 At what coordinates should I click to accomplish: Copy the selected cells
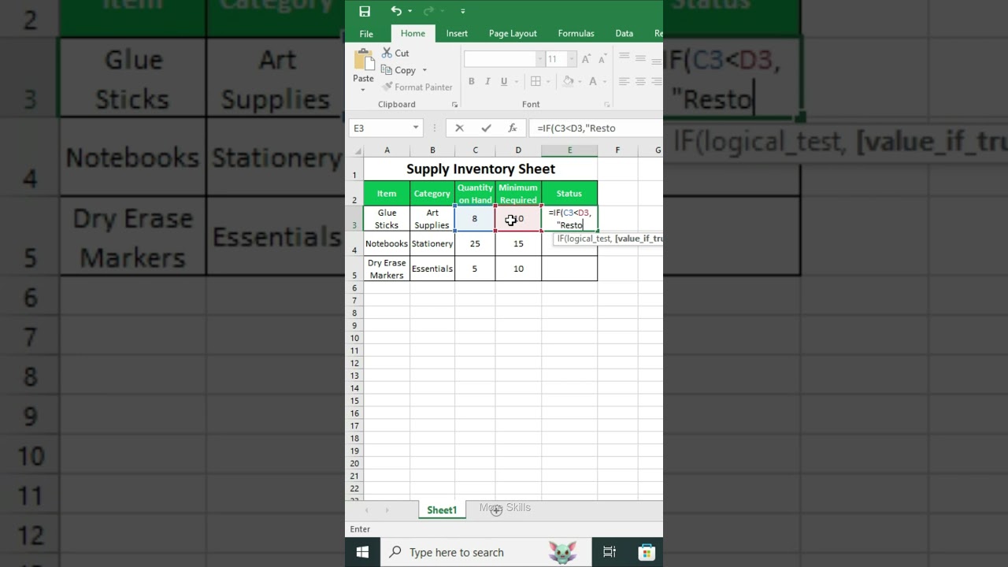(398, 70)
